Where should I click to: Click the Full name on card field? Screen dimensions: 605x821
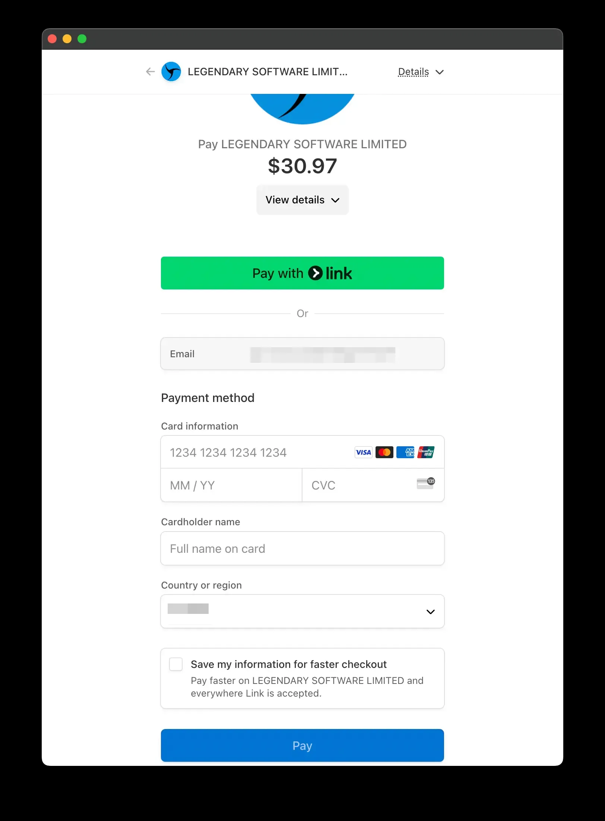coord(302,548)
